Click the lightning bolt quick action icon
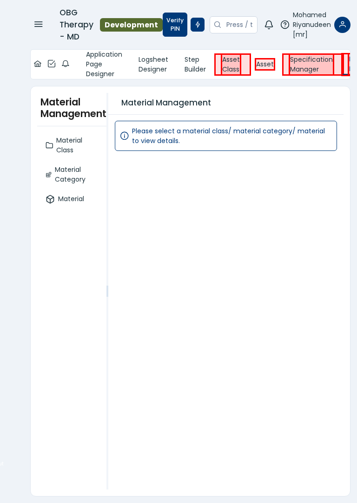The height and width of the screenshot is (503, 357). [x=198, y=25]
